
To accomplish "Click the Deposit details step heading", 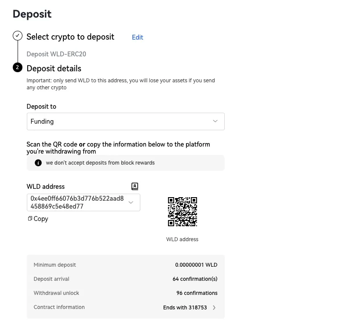I will 54,68.
